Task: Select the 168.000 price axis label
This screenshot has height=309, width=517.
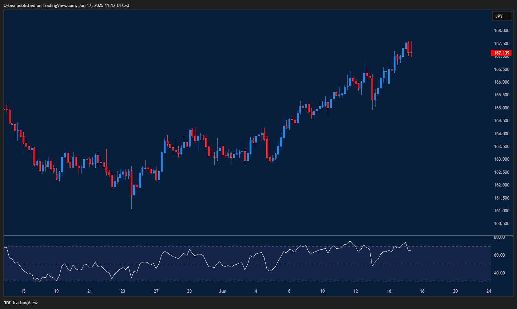Action: pos(501,31)
